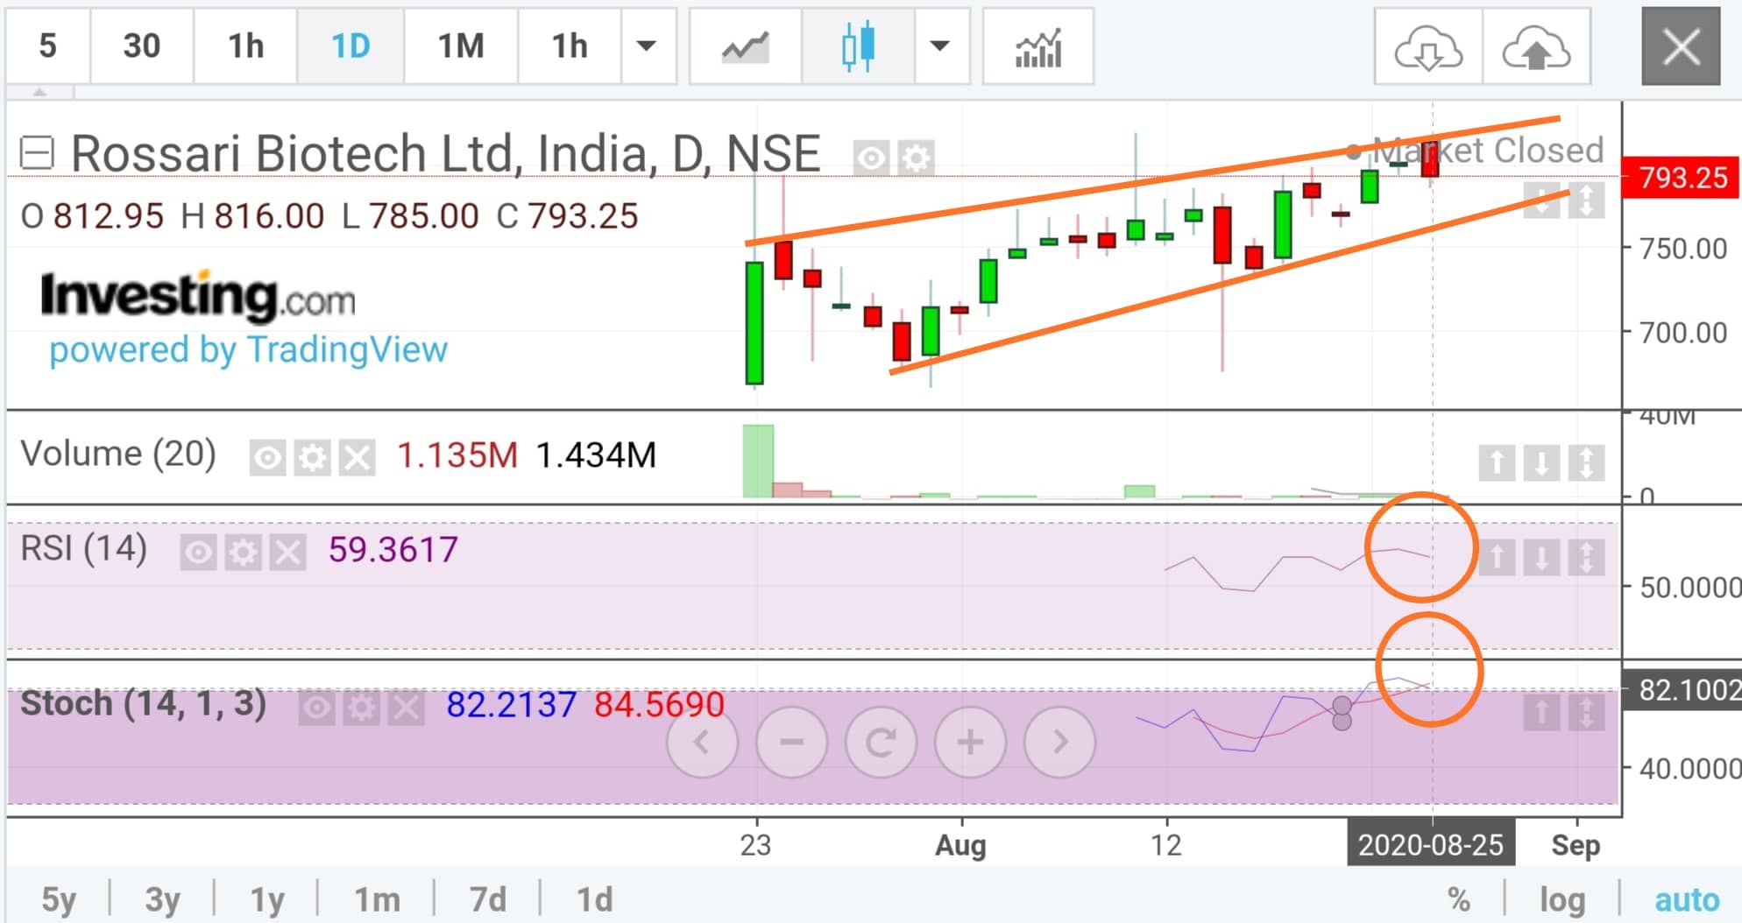Remove the RSI indicator

(x=287, y=553)
